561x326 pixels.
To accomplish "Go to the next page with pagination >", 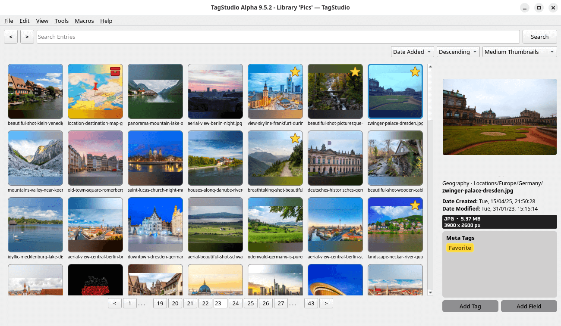I will point(326,303).
